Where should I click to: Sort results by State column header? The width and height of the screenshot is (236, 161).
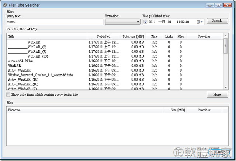click(154, 37)
